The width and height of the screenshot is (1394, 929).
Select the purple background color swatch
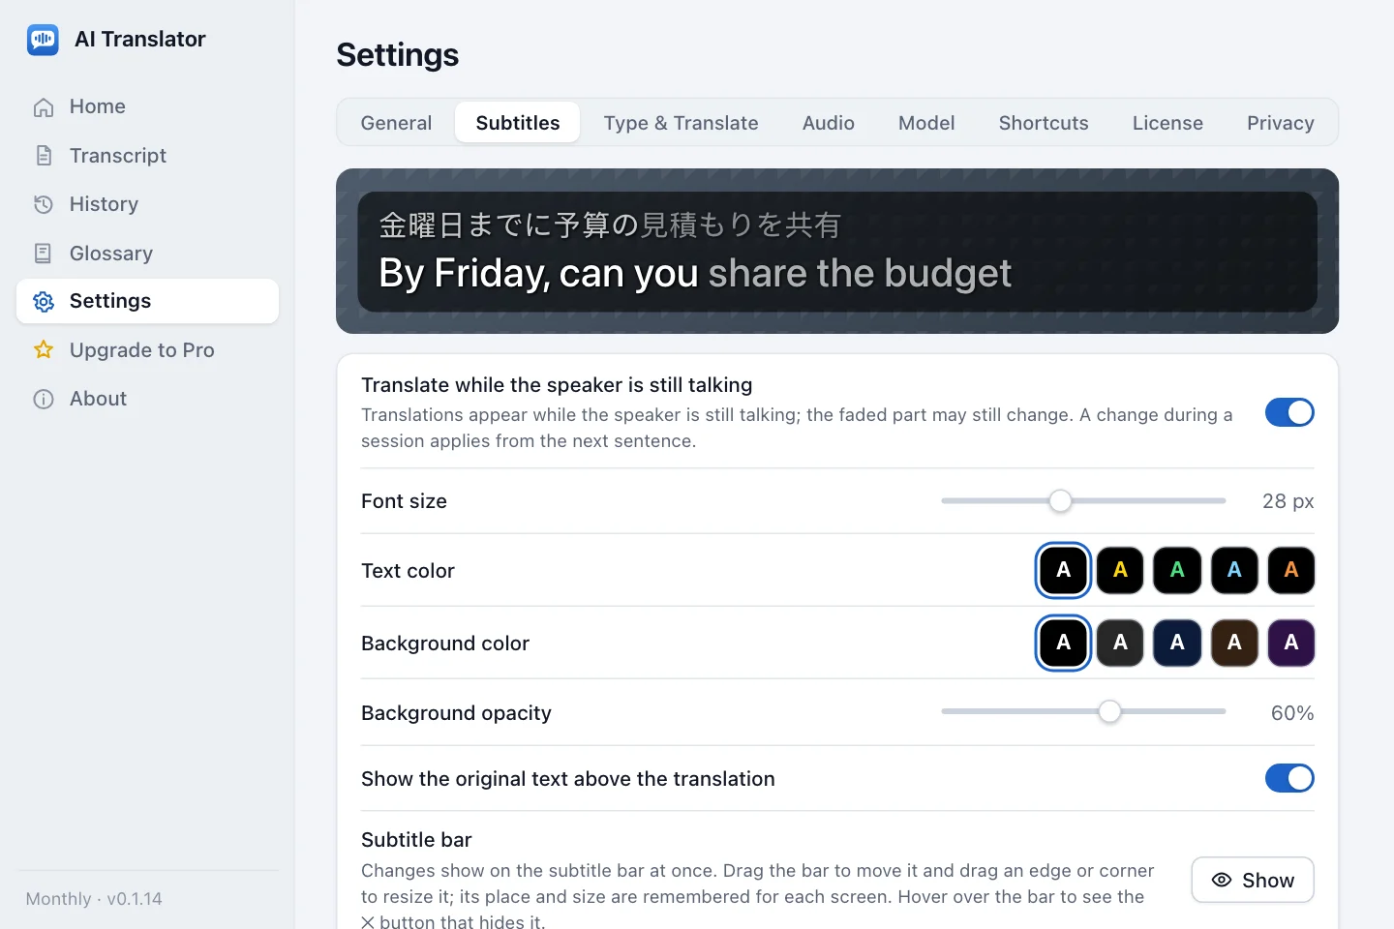[1291, 643]
